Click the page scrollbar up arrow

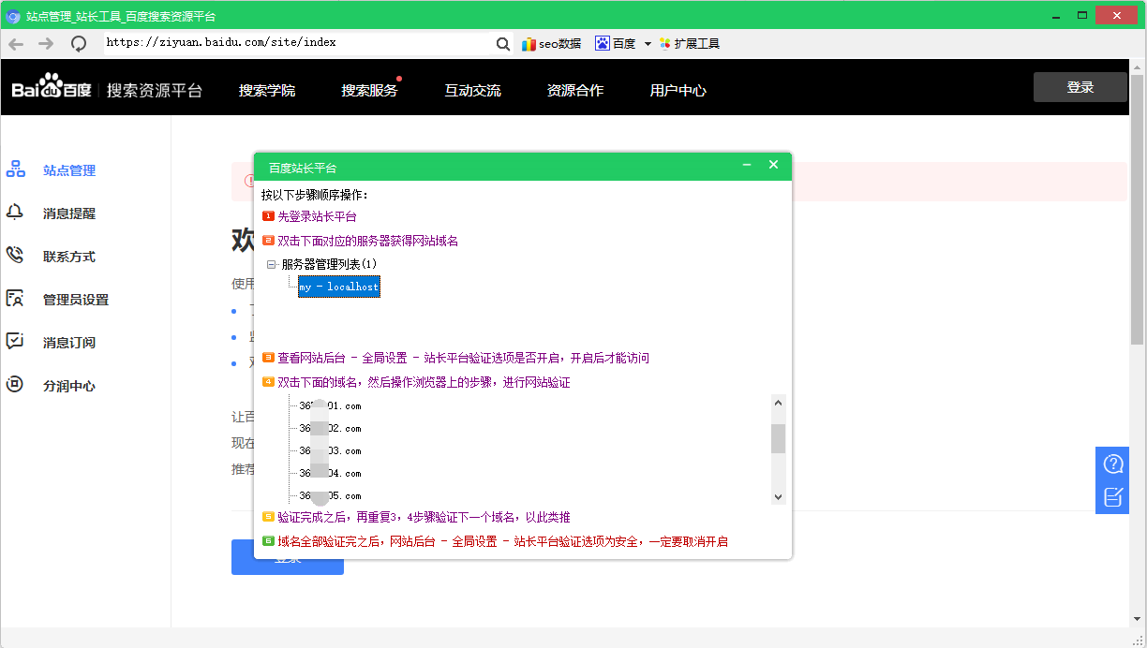(1140, 67)
